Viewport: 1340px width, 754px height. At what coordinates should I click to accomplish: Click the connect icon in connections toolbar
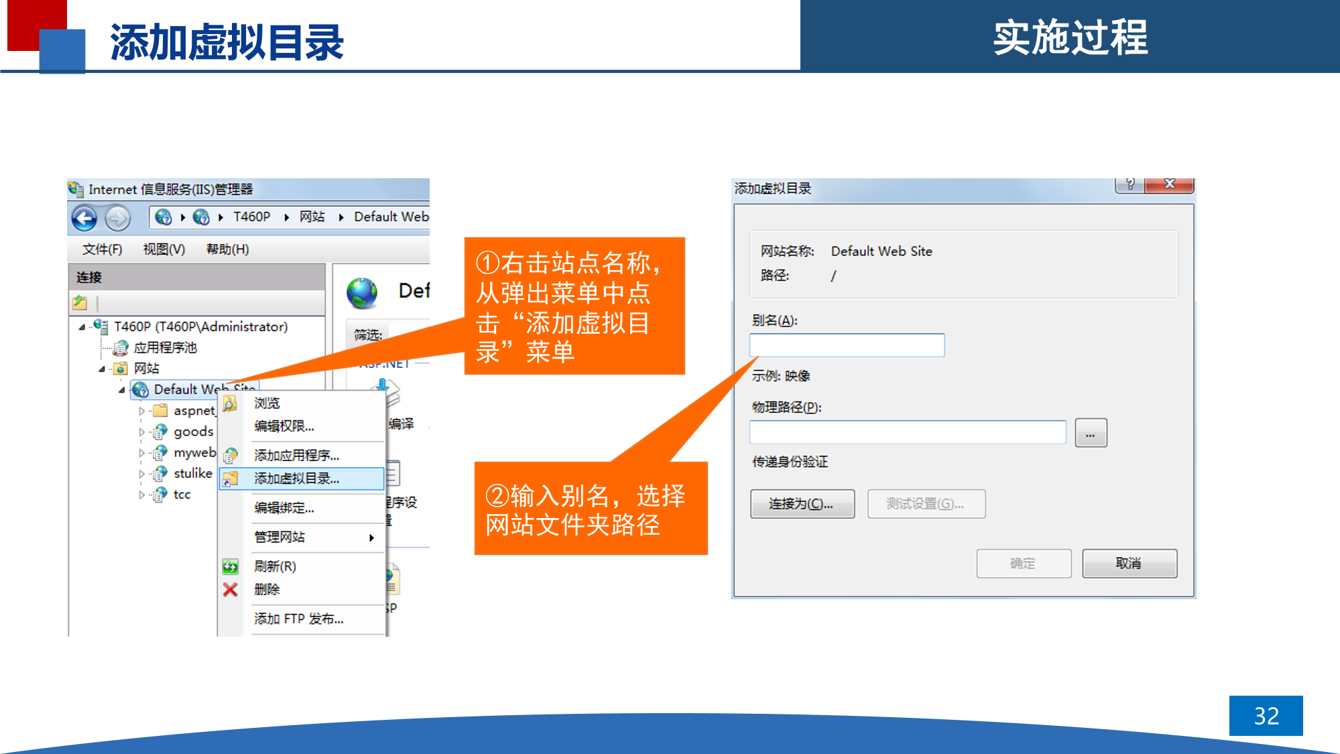(x=80, y=303)
